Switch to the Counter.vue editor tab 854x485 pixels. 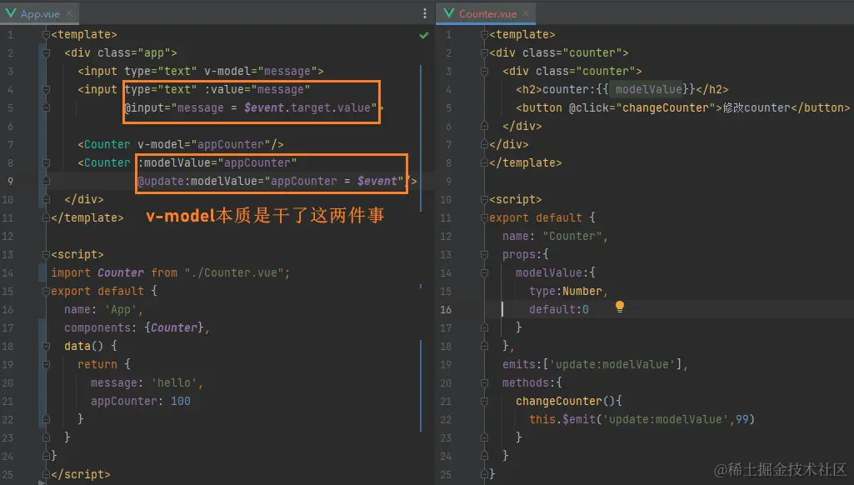487,13
